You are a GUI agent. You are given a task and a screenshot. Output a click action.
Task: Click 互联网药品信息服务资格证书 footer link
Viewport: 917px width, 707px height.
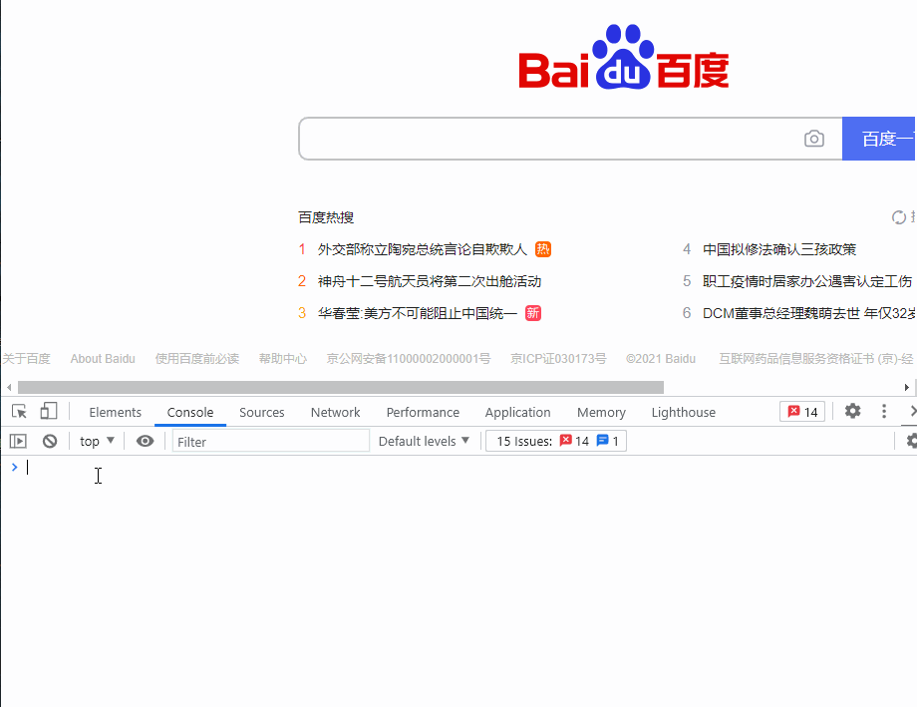pyautogui.click(x=815, y=358)
